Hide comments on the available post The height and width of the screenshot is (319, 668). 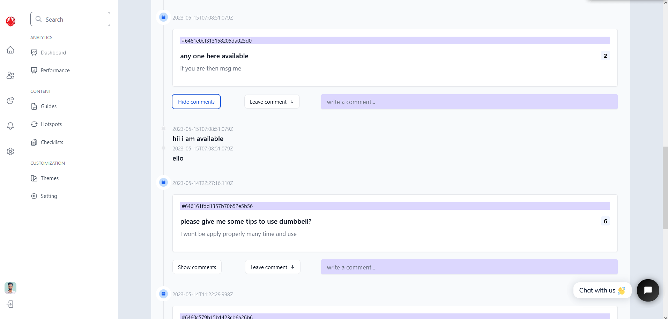click(196, 102)
